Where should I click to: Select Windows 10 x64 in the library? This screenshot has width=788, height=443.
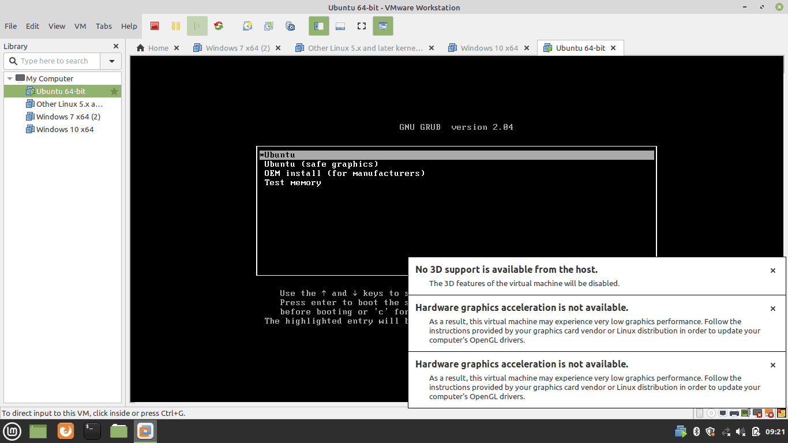pos(62,129)
